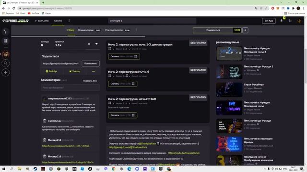The image size is (307, 172).
Task: Click the sidebar add community plus icon
Action: click(x=5, y=73)
